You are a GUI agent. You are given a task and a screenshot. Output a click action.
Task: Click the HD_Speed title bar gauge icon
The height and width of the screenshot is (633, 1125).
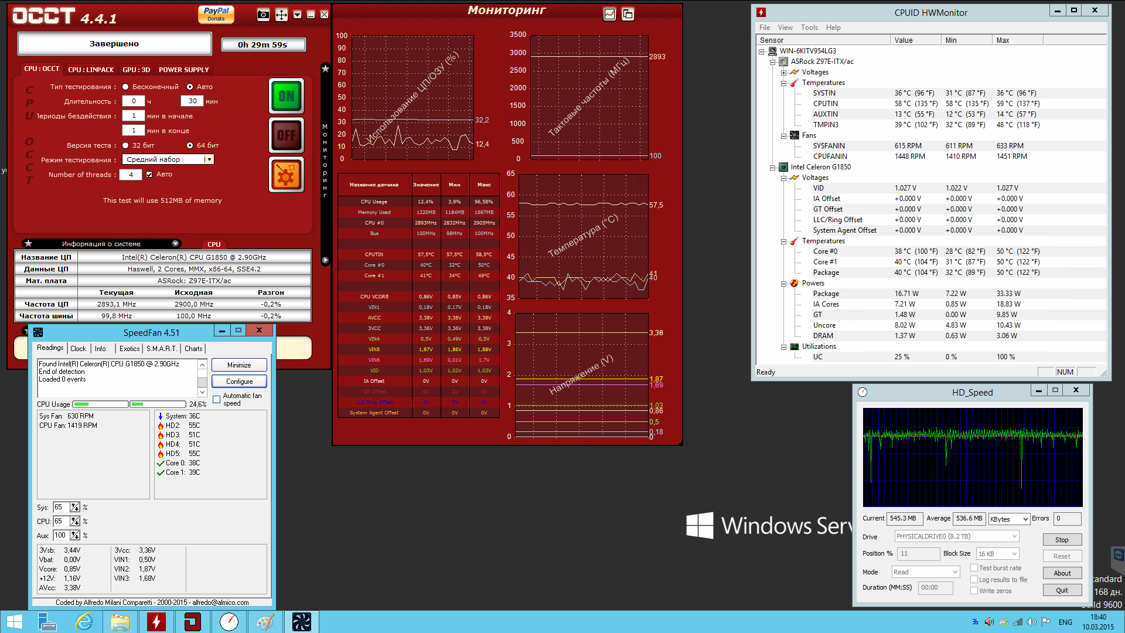[x=862, y=392]
